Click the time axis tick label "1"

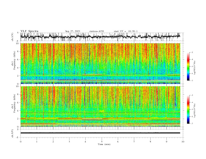click(x=37, y=142)
